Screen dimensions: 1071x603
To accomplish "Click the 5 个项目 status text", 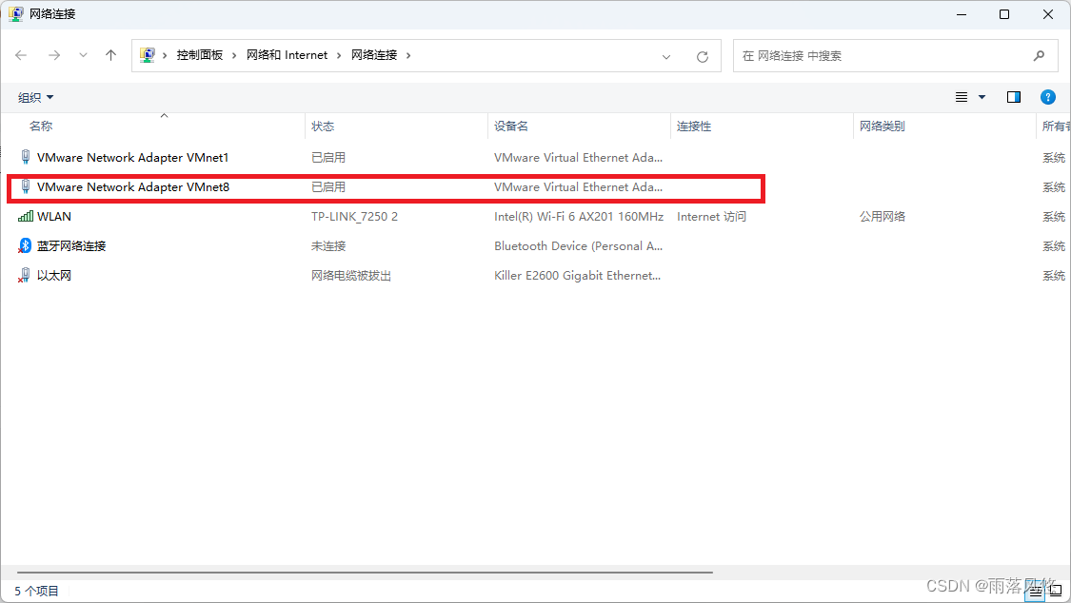I will click(x=37, y=591).
